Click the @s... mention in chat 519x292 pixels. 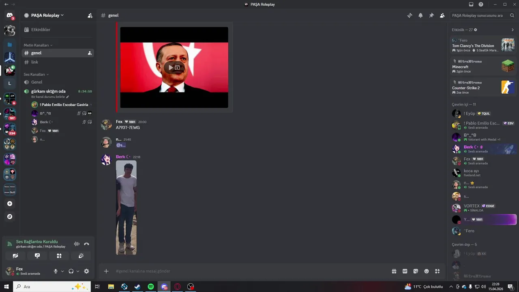pyautogui.click(x=121, y=145)
